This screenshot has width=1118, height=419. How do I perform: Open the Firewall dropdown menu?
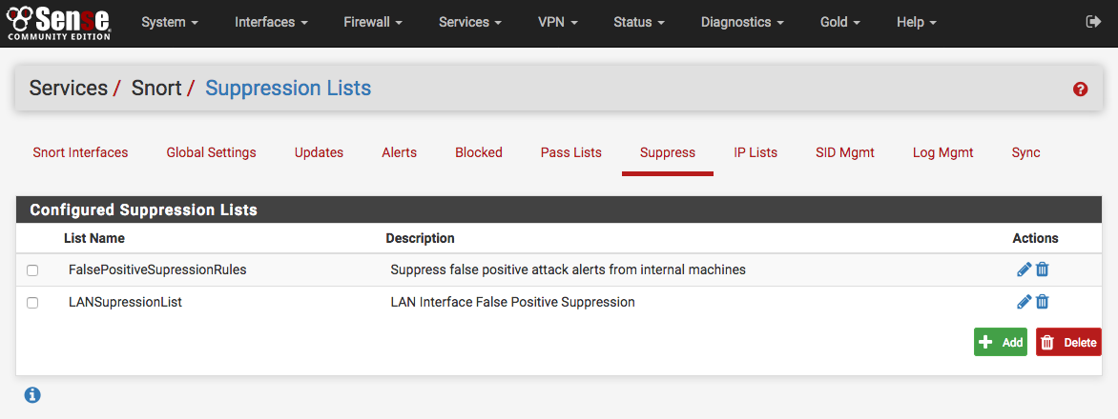(372, 22)
